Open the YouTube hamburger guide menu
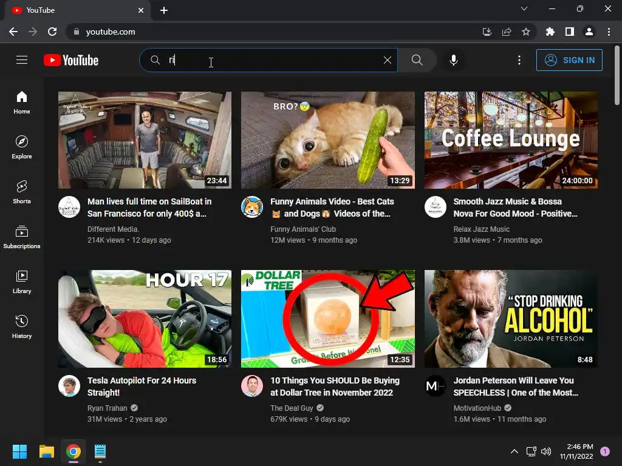The height and width of the screenshot is (466, 622). [22, 60]
